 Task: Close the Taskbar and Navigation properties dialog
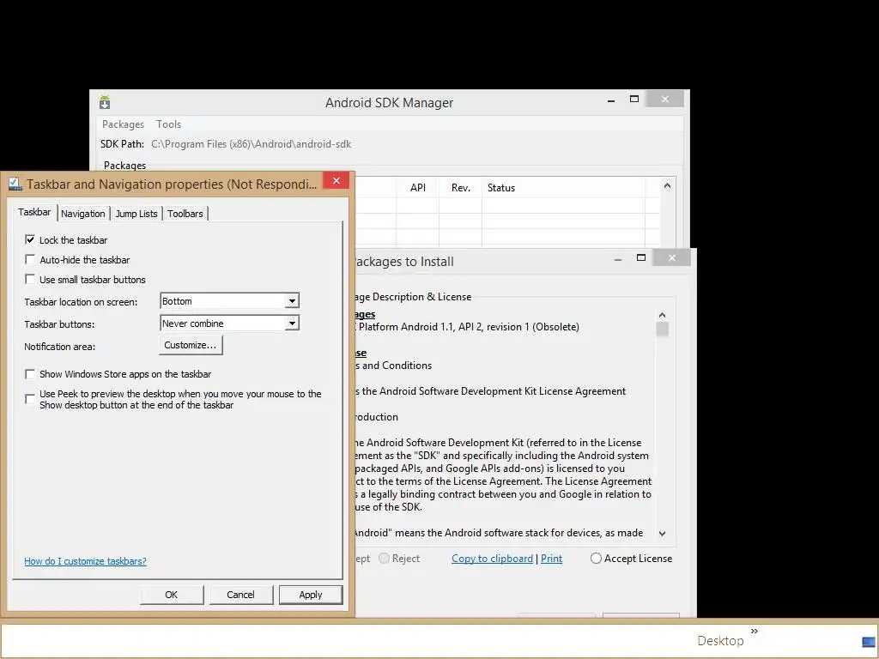point(336,180)
